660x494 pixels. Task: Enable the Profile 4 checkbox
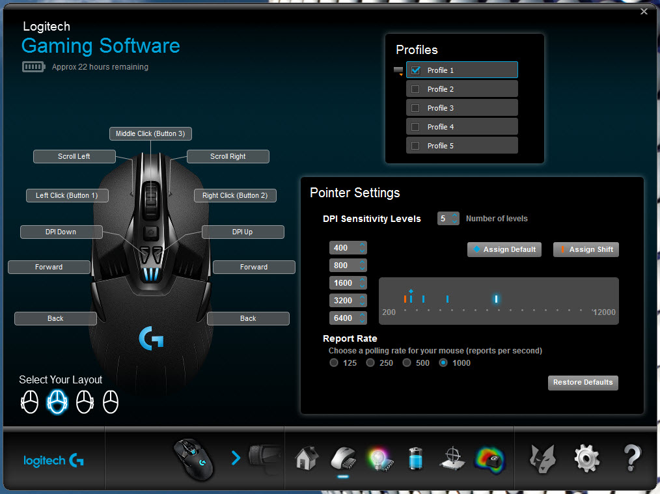(415, 127)
